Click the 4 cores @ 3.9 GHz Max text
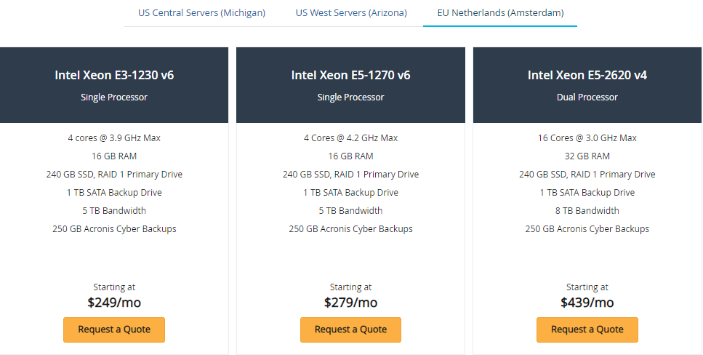This screenshot has height=355, width=703. click(x=114, y=138)
